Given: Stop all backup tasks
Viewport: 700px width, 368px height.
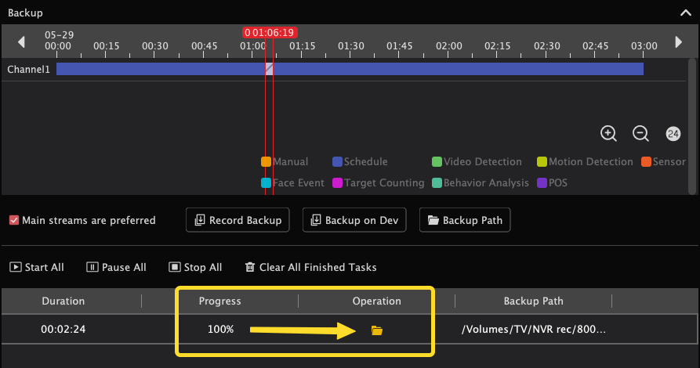Looking at the screenshot, I should click(x=195, y=267).
